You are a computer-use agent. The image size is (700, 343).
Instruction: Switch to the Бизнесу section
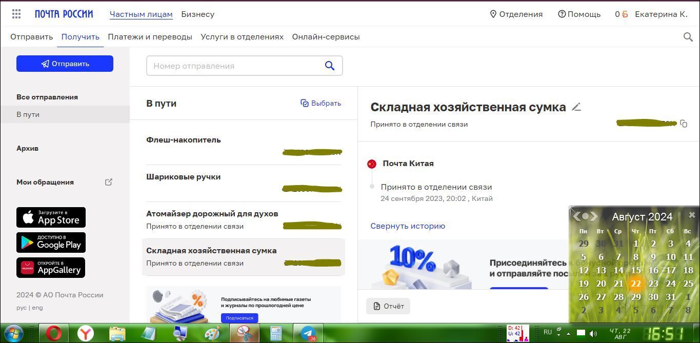pyautogui.click(x=197, y=14)
